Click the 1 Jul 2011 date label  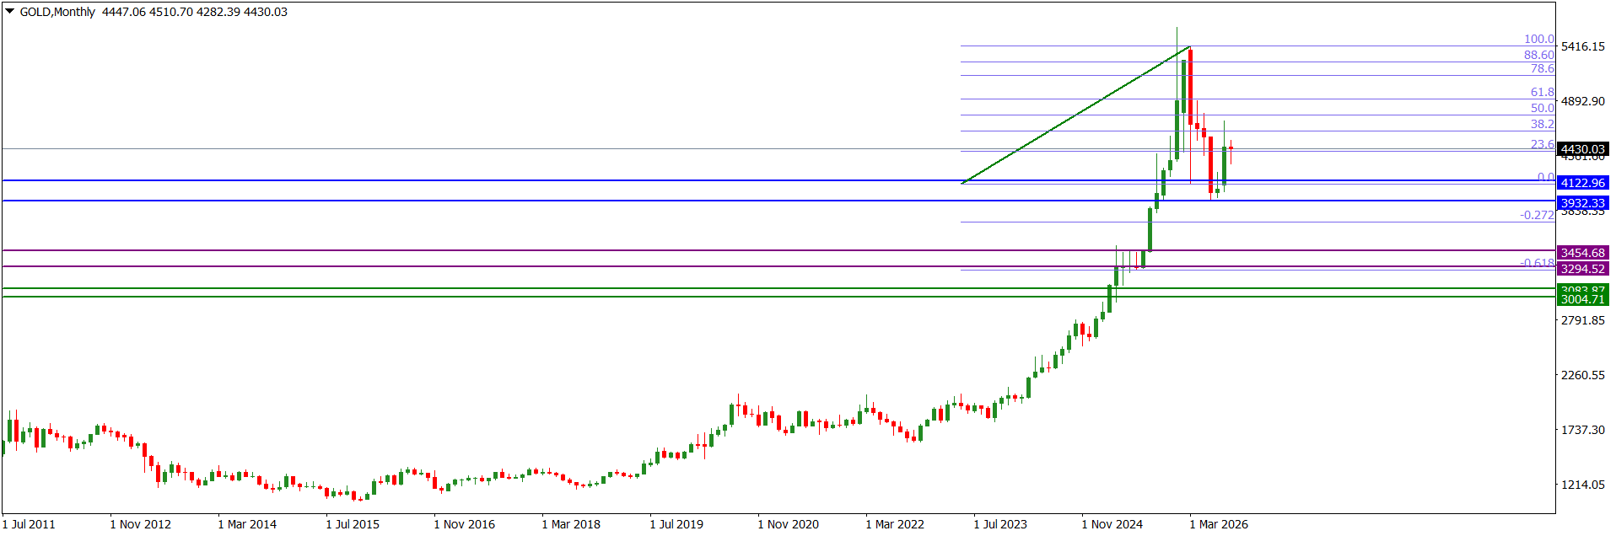coord(29,524)
